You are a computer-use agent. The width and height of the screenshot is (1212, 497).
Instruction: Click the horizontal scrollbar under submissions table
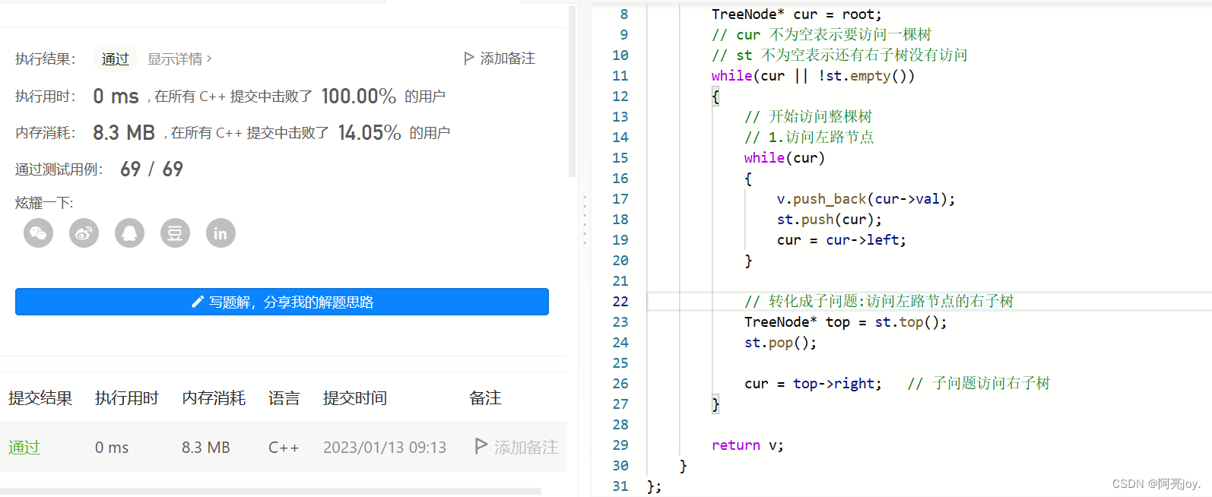pos(271,491)
